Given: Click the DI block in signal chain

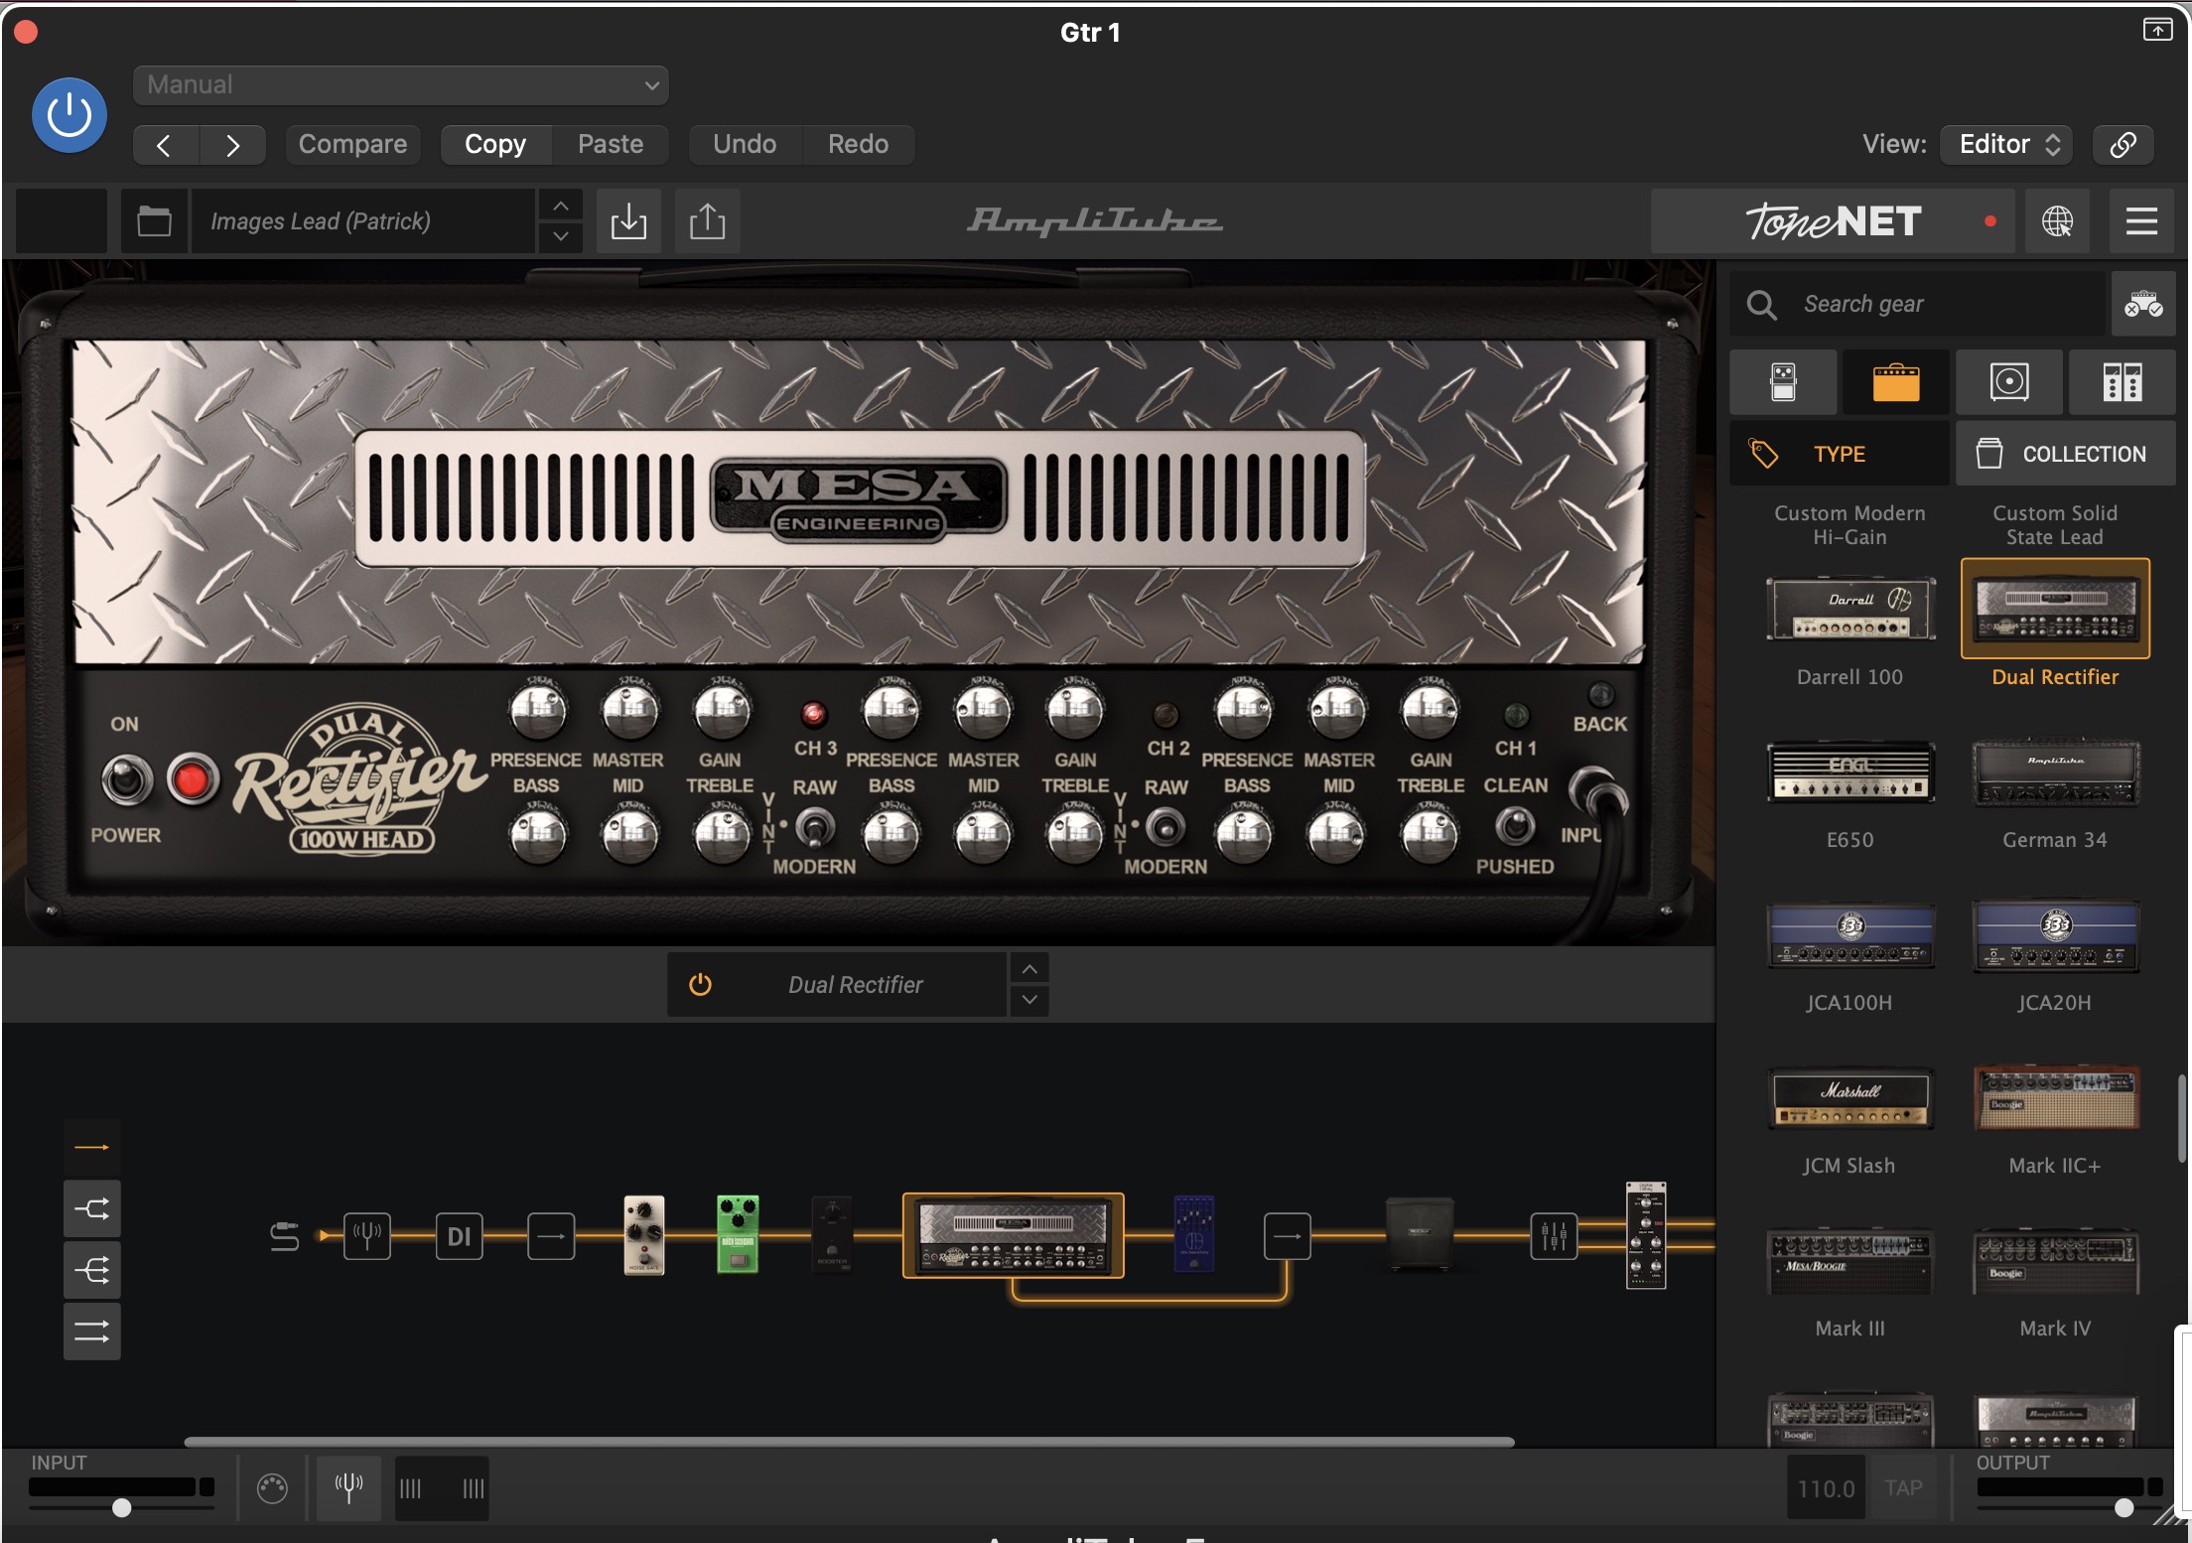Looking at the screenshot, I should (459, 1236).
